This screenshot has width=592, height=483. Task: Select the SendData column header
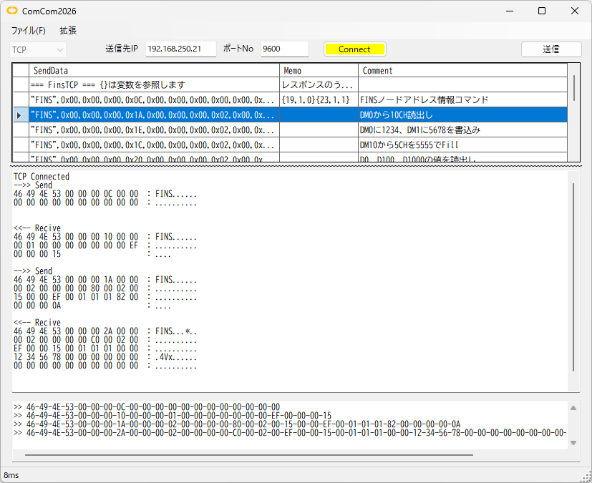[154, 71]
